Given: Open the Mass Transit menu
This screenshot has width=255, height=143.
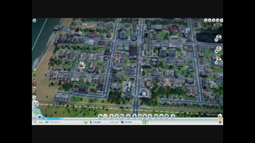Looking at the screenshot, I should (x=161, y=116).
